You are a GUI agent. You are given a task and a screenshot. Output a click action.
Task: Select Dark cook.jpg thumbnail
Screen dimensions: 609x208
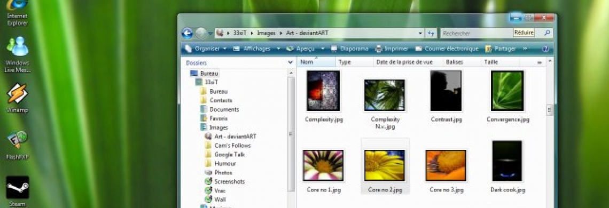507,162
